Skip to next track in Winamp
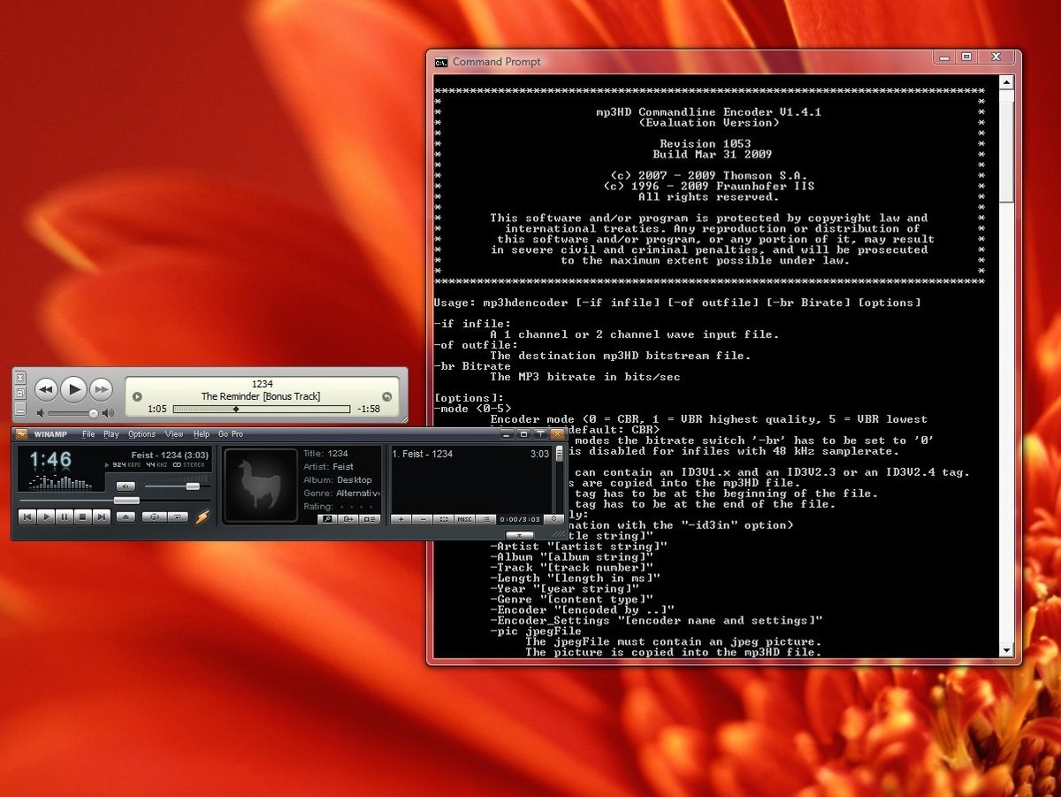 102,517
